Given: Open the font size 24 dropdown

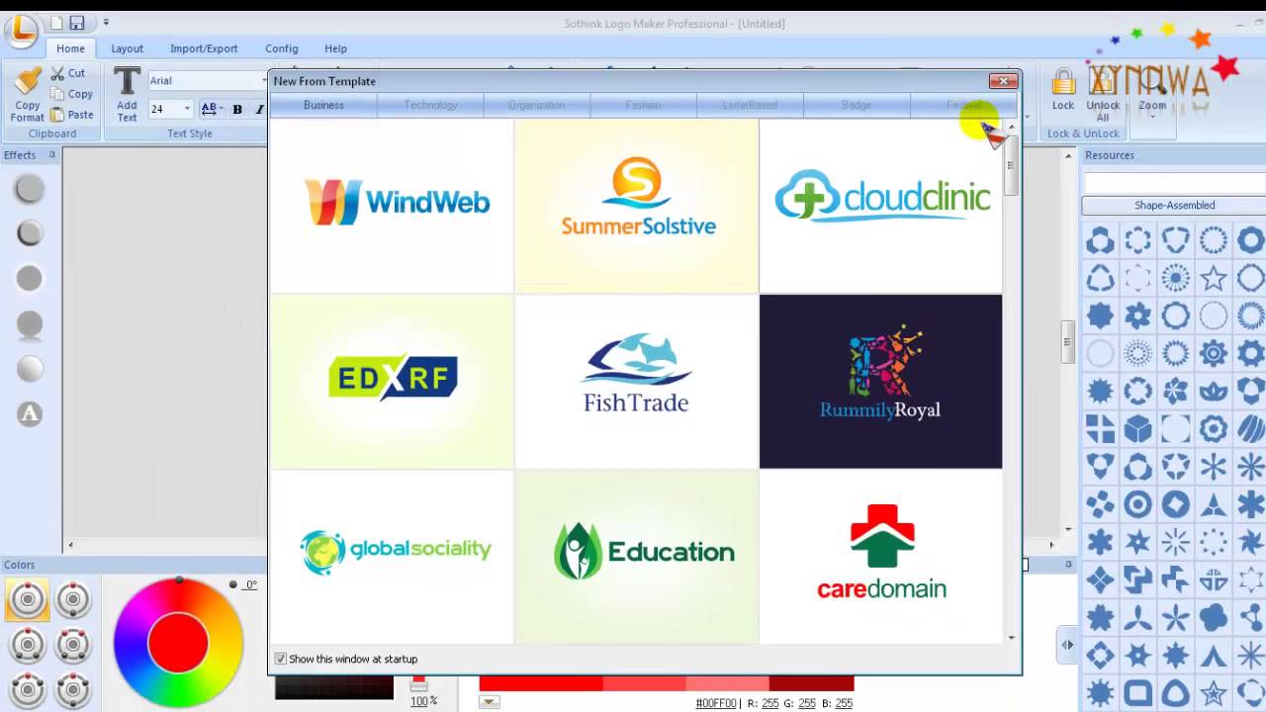Looking at the screenshot, I should (187, 109).
